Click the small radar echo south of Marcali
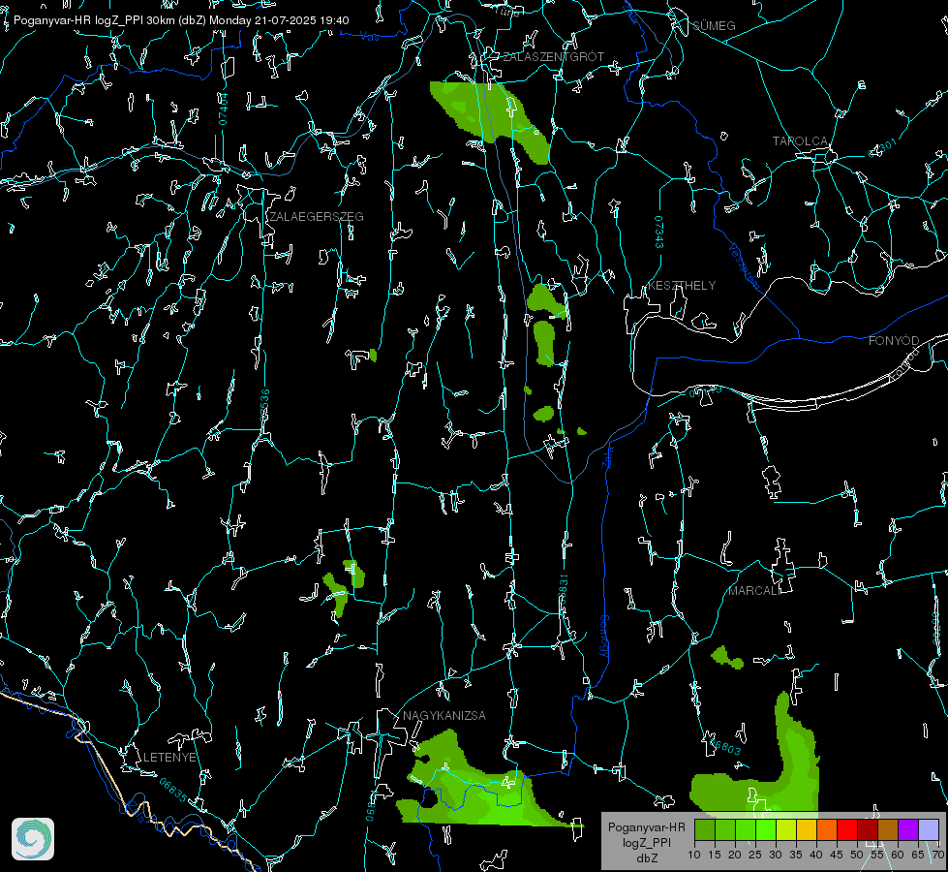 pyautogui.click(x=725, y=658)
